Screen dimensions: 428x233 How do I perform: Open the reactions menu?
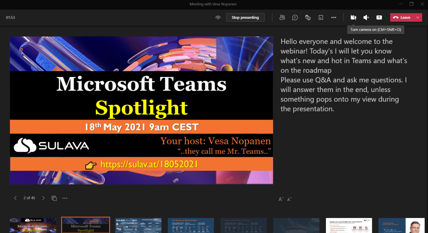pyautogui.click(x=308, y=18)
